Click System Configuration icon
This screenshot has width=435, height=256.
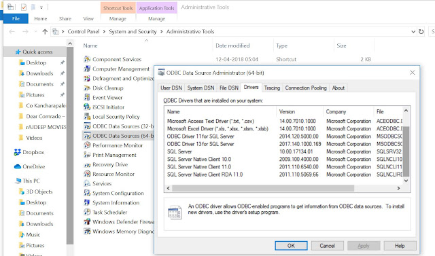[87, 193]
